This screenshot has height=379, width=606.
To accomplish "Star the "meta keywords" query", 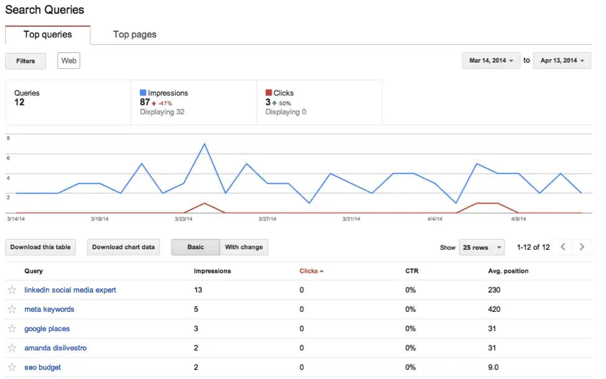I will pos(11,309).
